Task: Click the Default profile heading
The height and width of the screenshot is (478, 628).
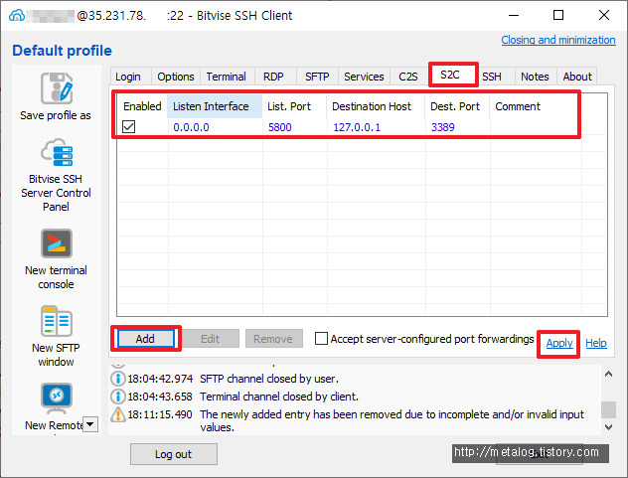Action: 62,51
